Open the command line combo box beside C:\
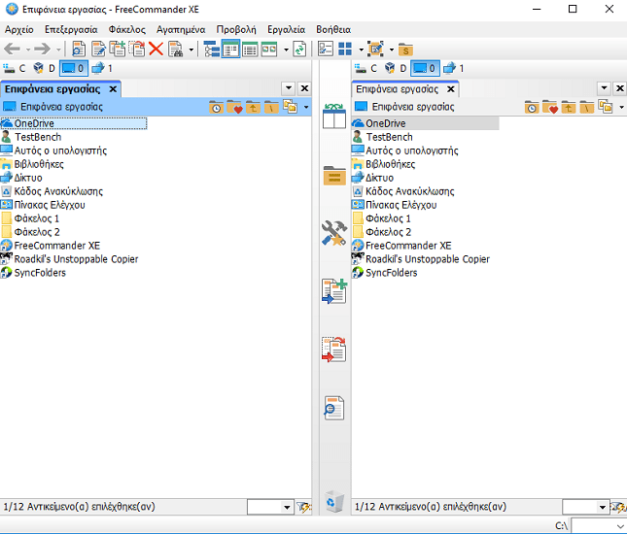627x534 pixels. click(x=599, y=525)
